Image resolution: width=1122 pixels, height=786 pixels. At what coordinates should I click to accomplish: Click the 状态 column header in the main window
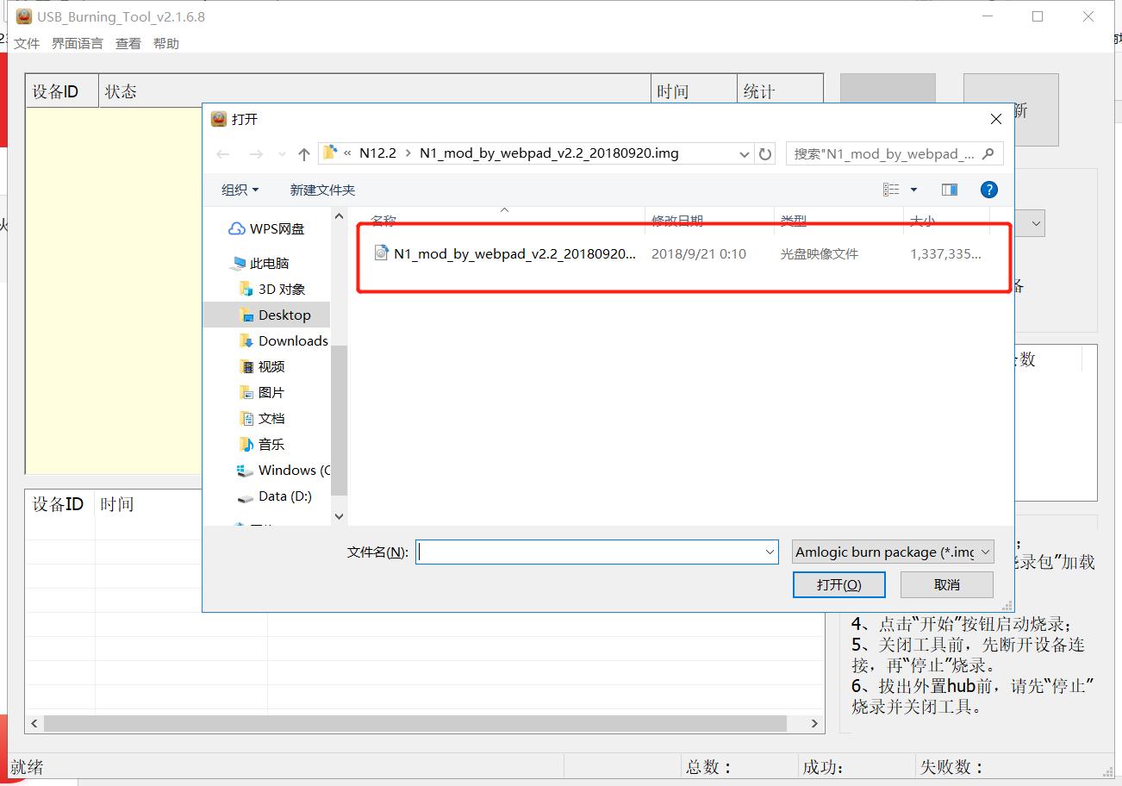point(374,91)
